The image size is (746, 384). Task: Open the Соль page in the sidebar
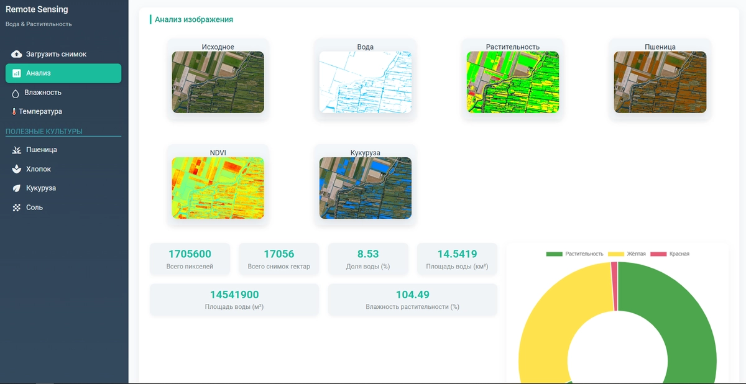(63, 208)
